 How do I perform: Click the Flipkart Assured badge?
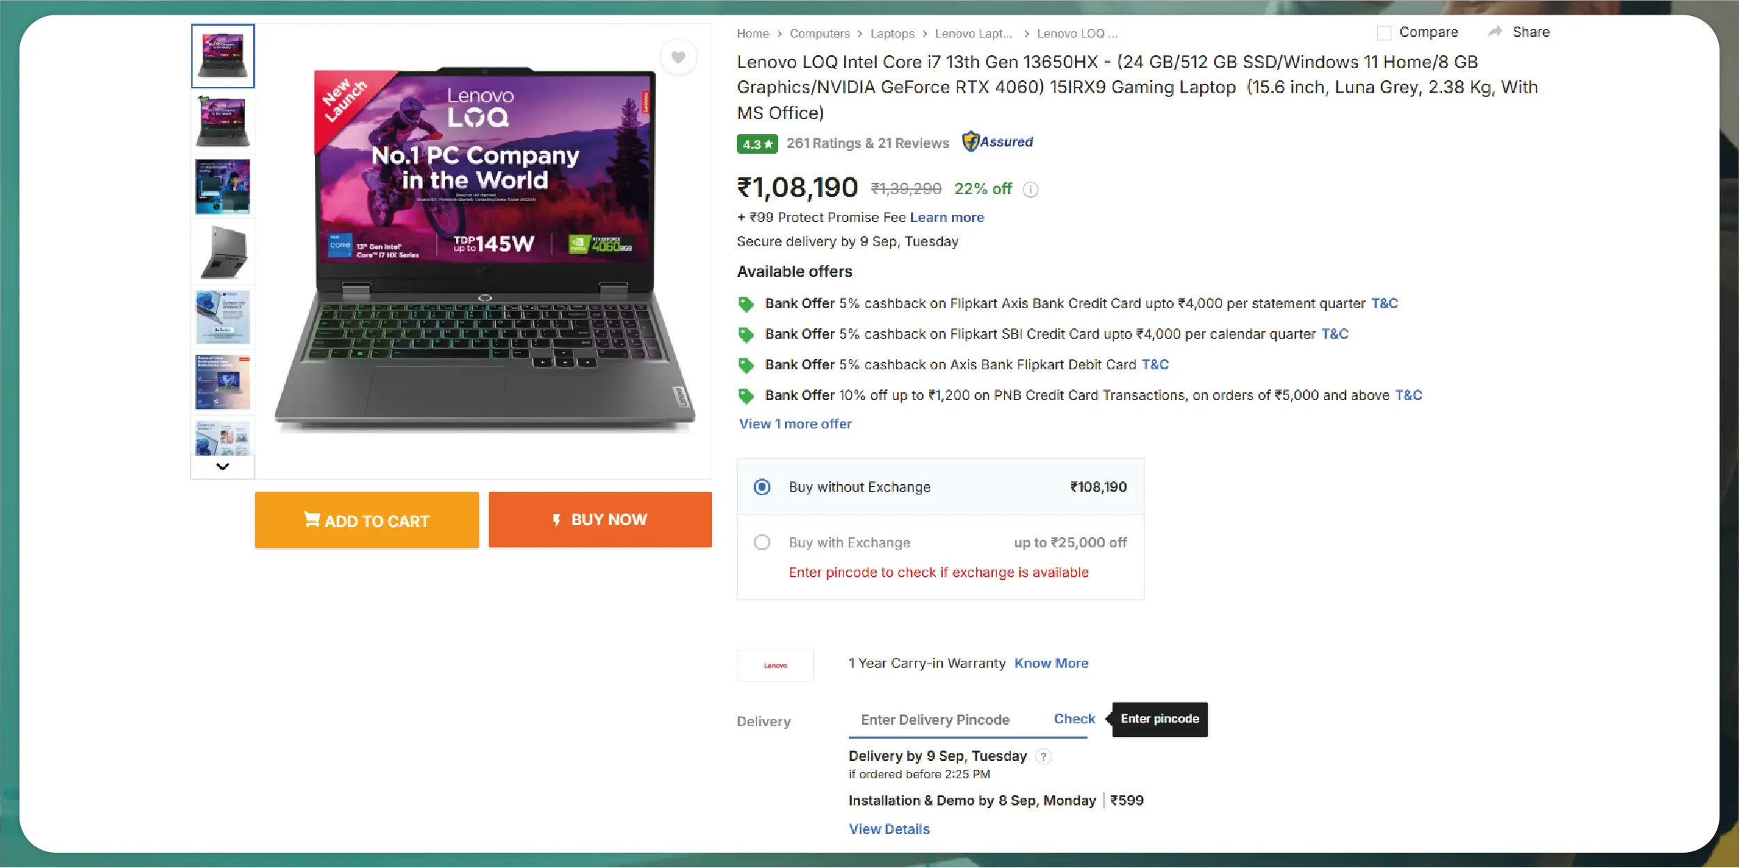(x=997, y=142)
